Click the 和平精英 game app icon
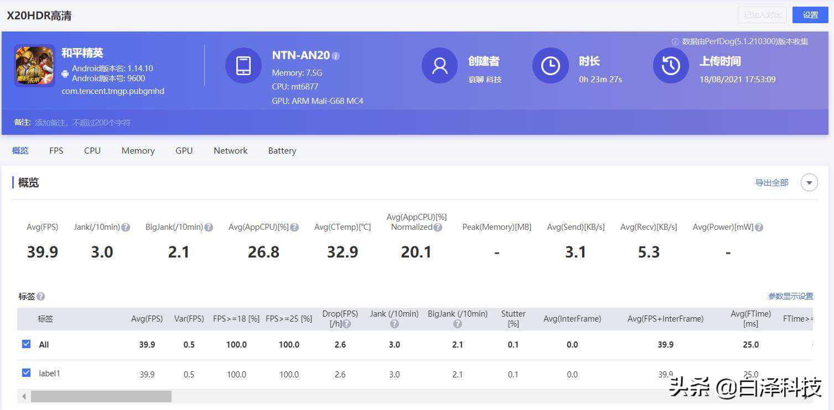 (34, 66)
